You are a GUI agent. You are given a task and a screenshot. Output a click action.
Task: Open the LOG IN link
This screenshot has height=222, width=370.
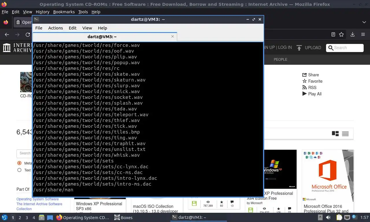point(285,47)
